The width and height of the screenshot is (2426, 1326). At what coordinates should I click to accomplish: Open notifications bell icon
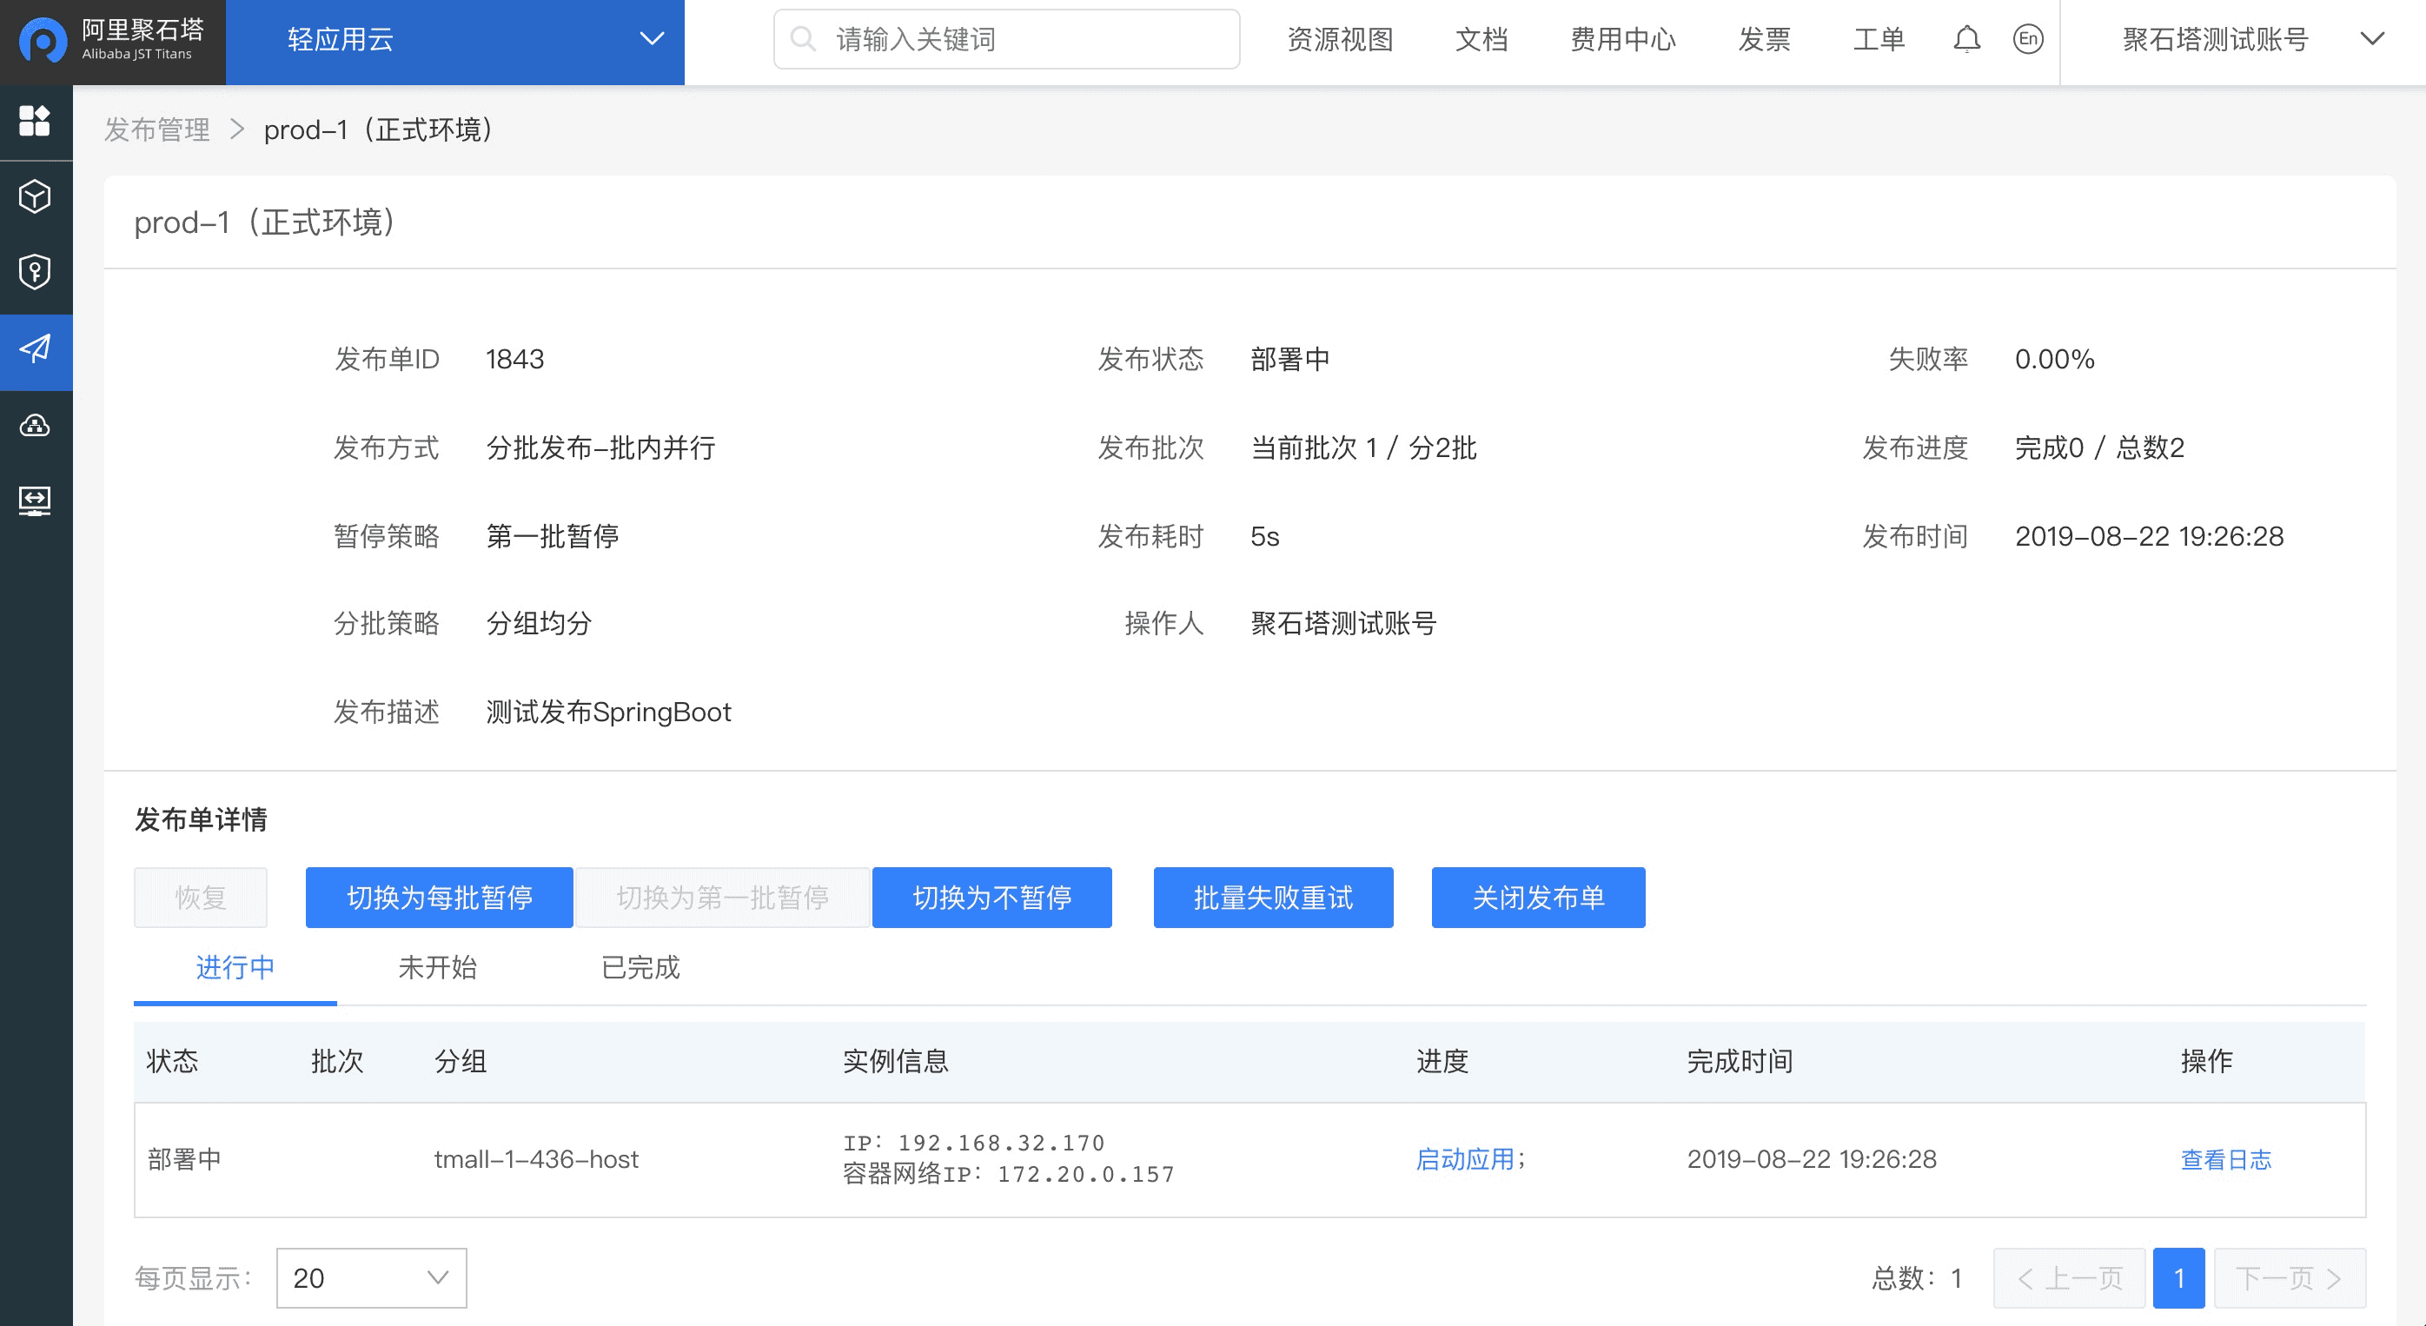tap(1966, 40)
